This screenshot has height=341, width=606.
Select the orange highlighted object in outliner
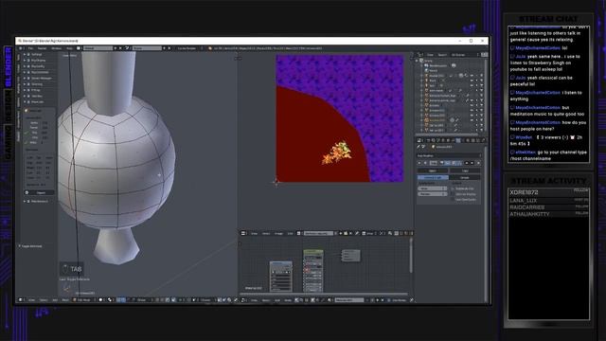click(438, 120)
